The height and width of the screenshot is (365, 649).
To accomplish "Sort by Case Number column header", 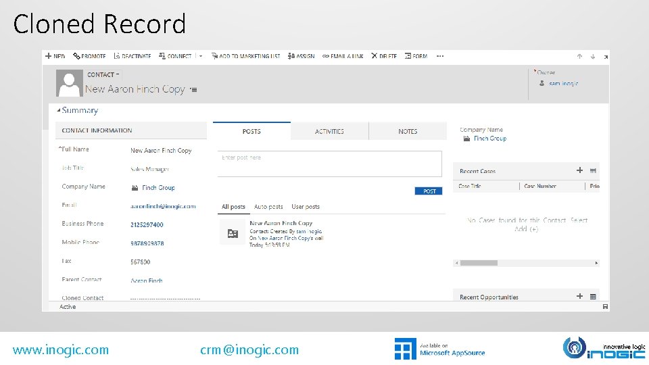I will [540, 187].
